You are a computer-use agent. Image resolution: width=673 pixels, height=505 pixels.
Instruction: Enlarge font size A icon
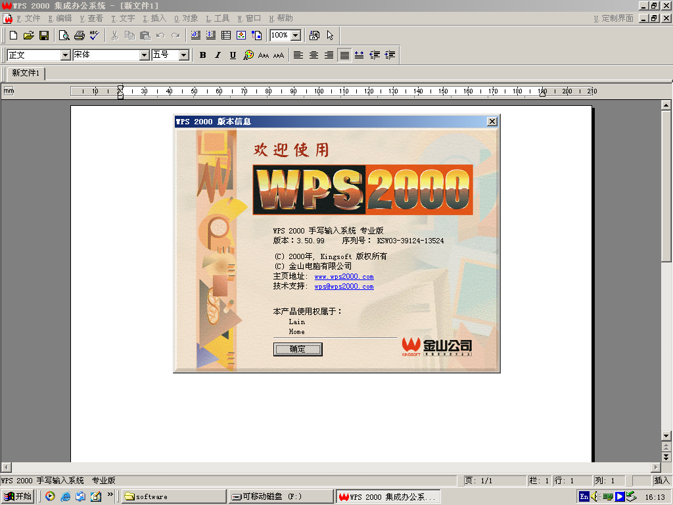279,55
